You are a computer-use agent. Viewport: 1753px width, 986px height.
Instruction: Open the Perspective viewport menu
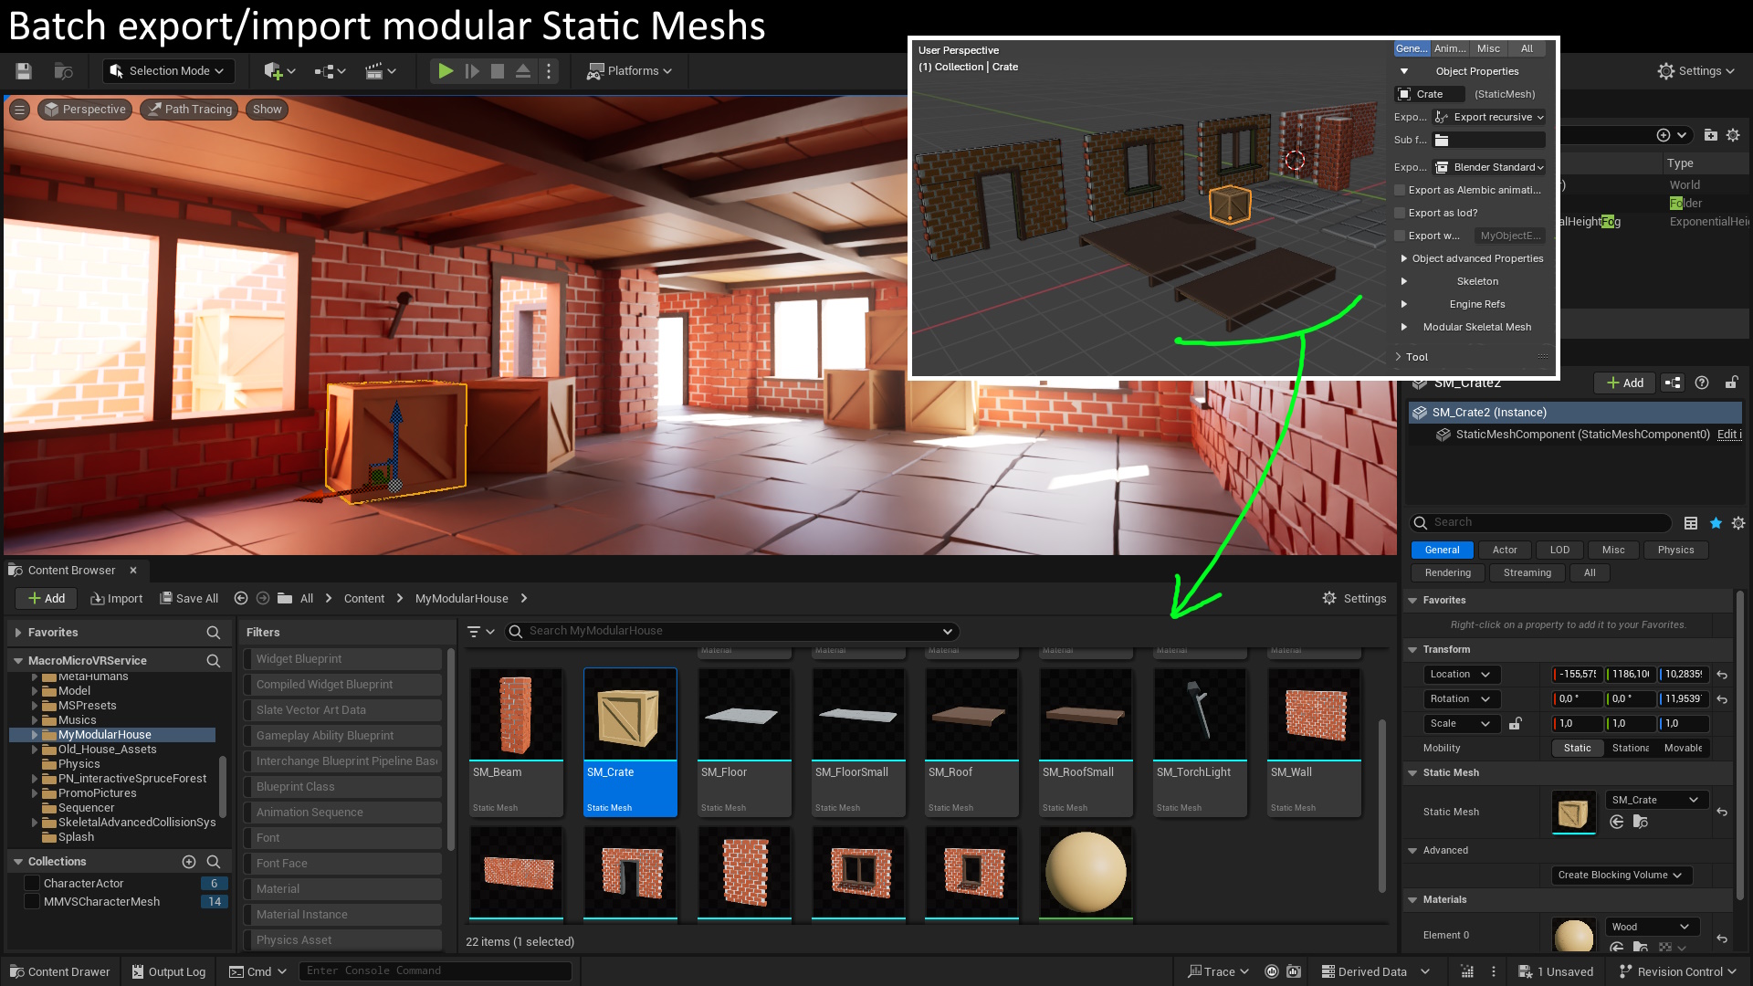click(x=85, y=110)
